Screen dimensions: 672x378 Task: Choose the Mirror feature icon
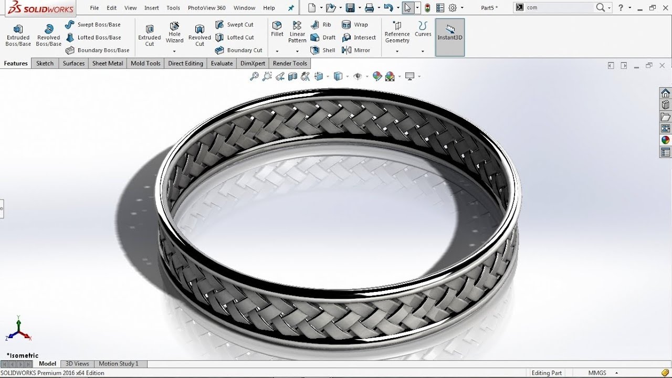tap(356, 50)
